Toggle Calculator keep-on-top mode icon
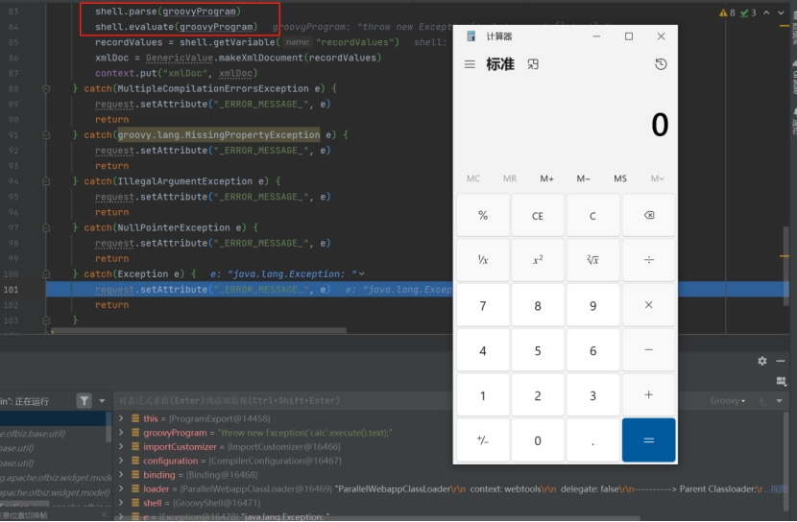This screenshot has width=797, height=522. point(533,64)
